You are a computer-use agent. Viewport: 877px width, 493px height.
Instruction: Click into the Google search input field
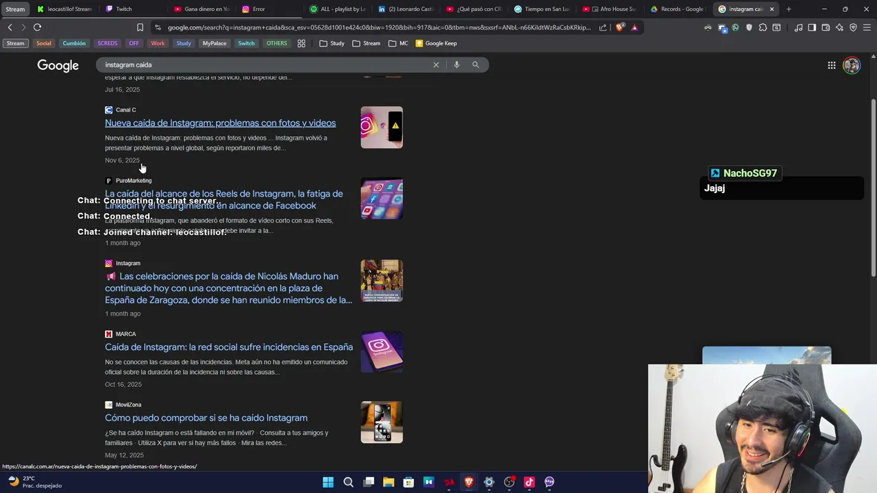tap(264, 64)
